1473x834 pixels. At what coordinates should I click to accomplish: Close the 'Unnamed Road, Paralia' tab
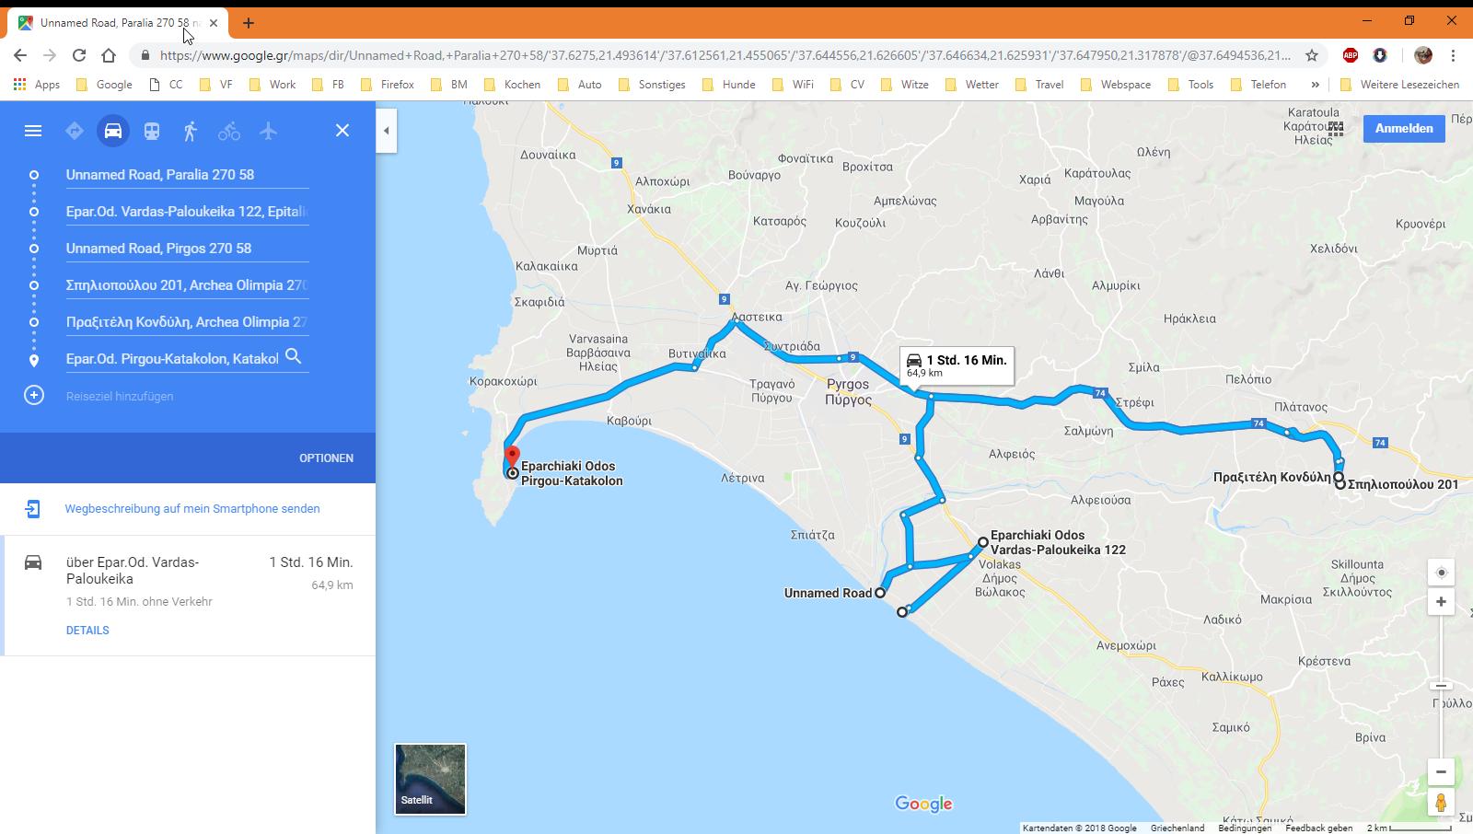(214, 23)
